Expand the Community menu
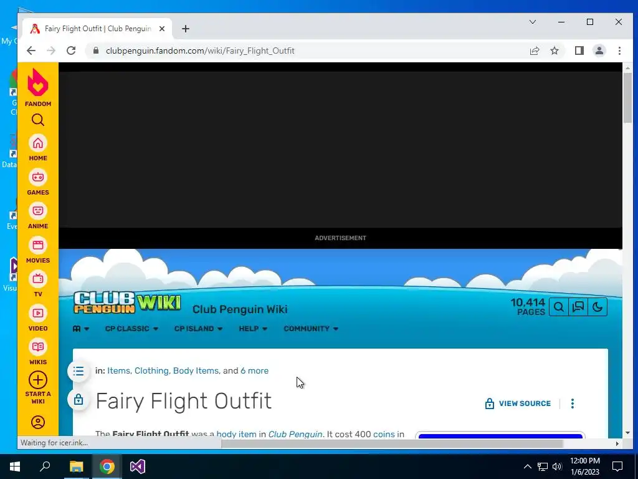 click(x=311, y=329)
